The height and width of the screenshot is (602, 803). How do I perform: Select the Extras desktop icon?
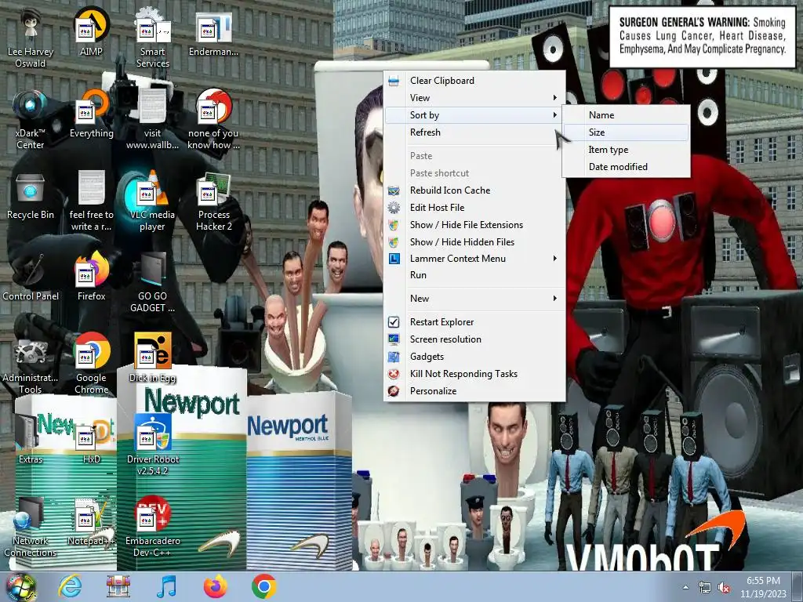(31, 441)
